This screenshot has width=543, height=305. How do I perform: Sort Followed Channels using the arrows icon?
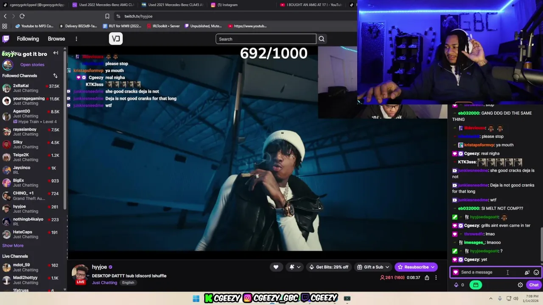(55, 75)
